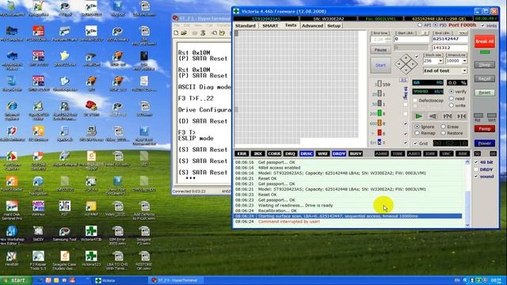
Task: Open the timeout ms dropdown
Action: coord(465,61)
